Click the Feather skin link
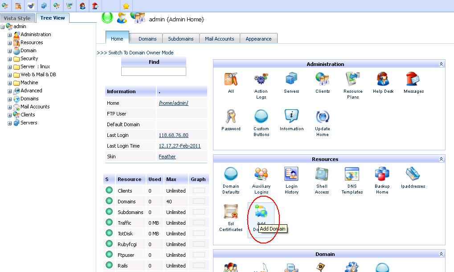454x272 pixels. (x=167, y=157)
